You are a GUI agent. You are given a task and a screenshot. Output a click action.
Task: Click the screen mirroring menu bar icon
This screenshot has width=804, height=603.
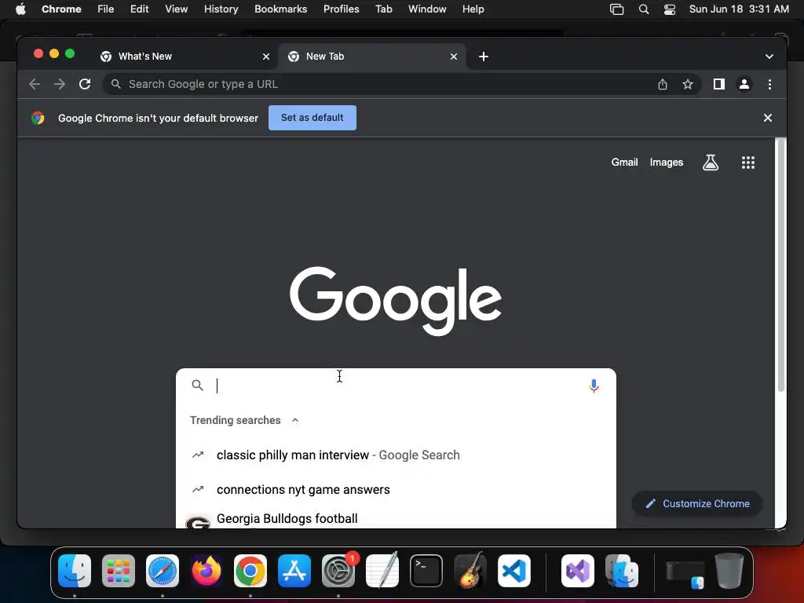[x=617, y=9]
